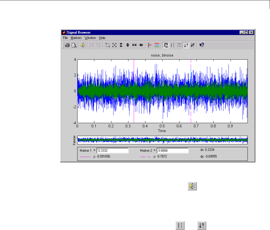270x230 pixels.
Task: Open Print Preview from the toolbar
Action: tap(74, 45)
